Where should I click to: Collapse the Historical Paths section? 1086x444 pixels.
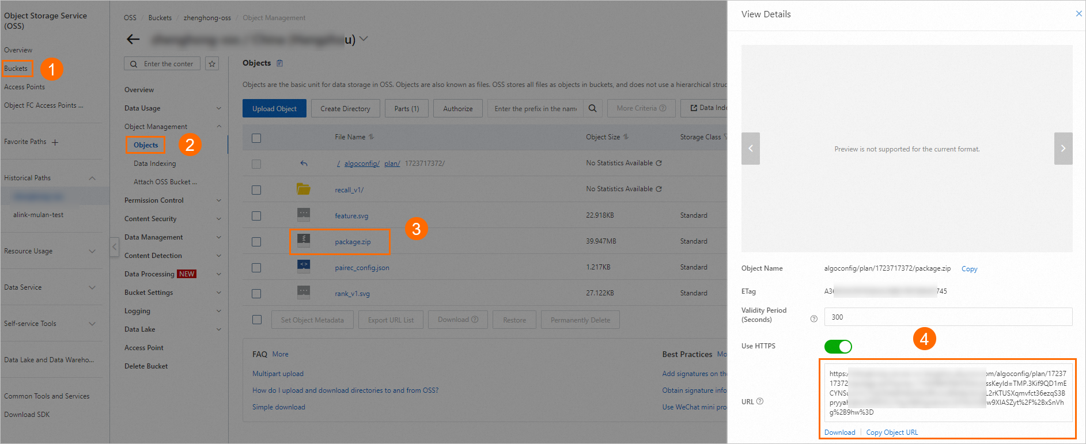point(92,178)
